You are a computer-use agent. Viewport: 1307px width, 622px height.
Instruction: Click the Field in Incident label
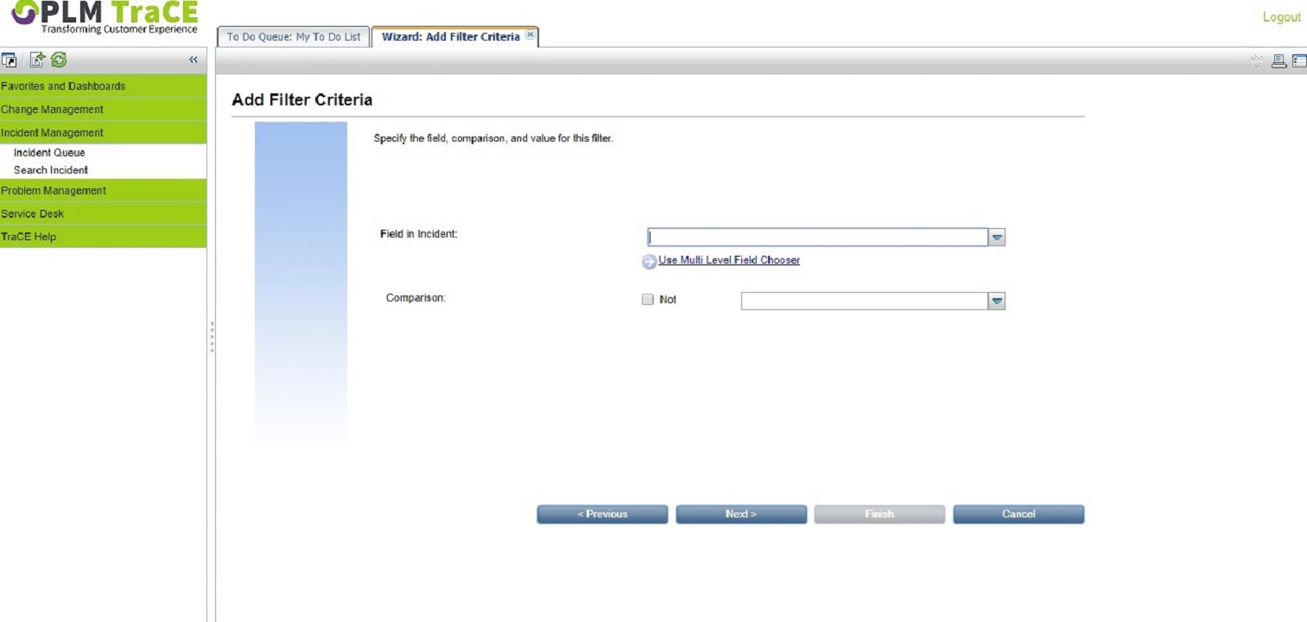click(x=419, y=234)
